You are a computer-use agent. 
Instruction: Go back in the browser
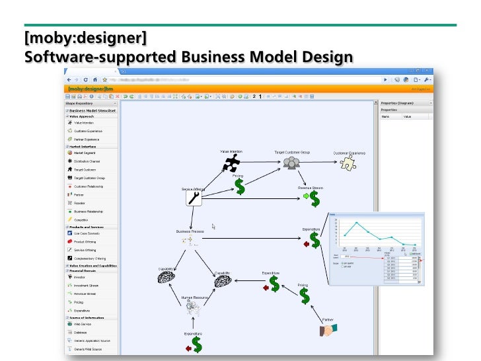(x=69, y=80)
